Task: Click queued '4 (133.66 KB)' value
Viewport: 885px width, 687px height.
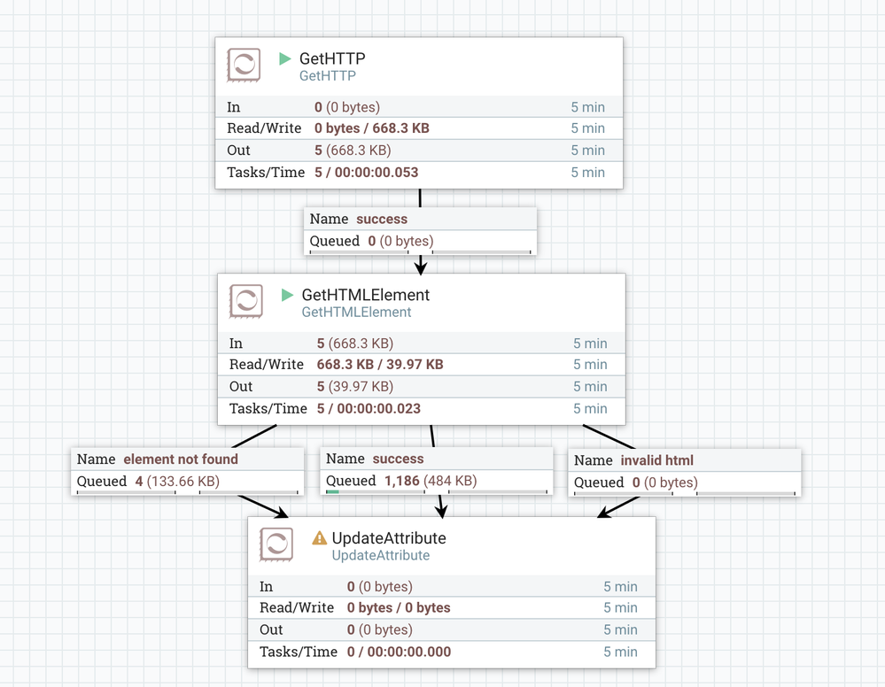Action: click(x=177, y=481)
